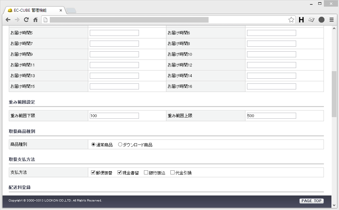Image resolution: width=339 pixels, height=210 pixels.
Task: Focus the お届け時間13 input field
Action: [x=114, y=76]
